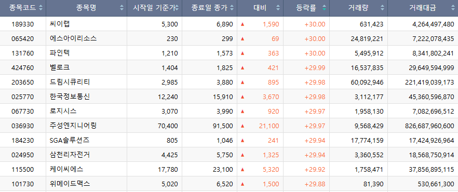Screen dimensions: 458x192
Task: Click stock code 101730
Action: click(23, 184)
